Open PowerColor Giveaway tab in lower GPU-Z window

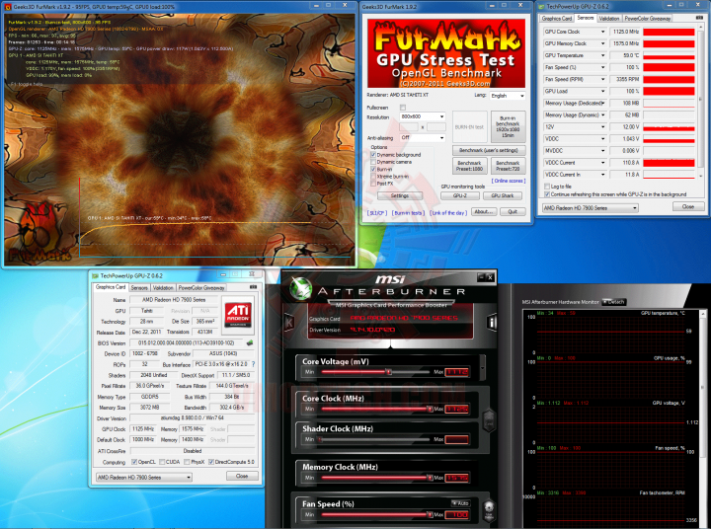tap(201, 288)
